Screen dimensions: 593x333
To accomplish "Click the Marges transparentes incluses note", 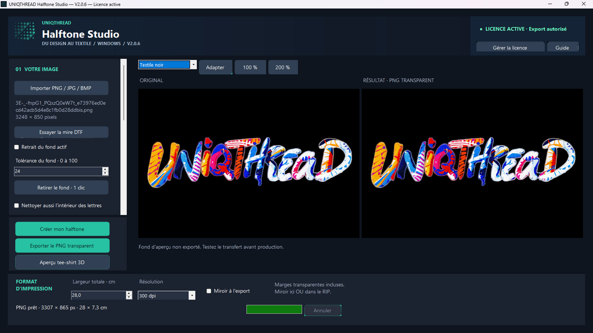I will (309, 285).
